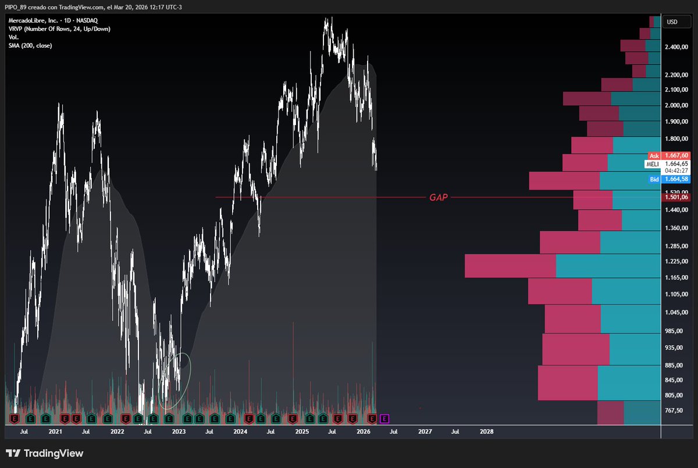
Task: Click the 2023 time axis label
Action: tap(179, 432)
